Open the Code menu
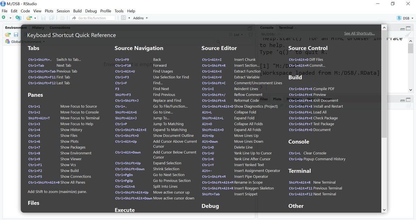 25,11
